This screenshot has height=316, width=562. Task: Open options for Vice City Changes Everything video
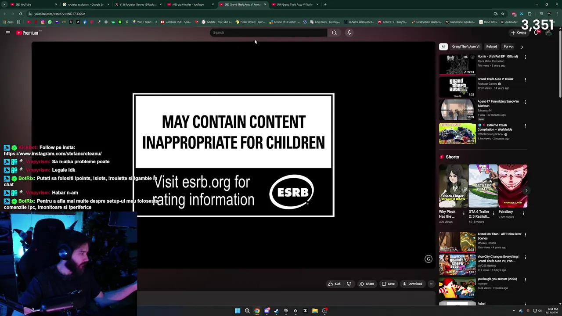pos(525,257)
